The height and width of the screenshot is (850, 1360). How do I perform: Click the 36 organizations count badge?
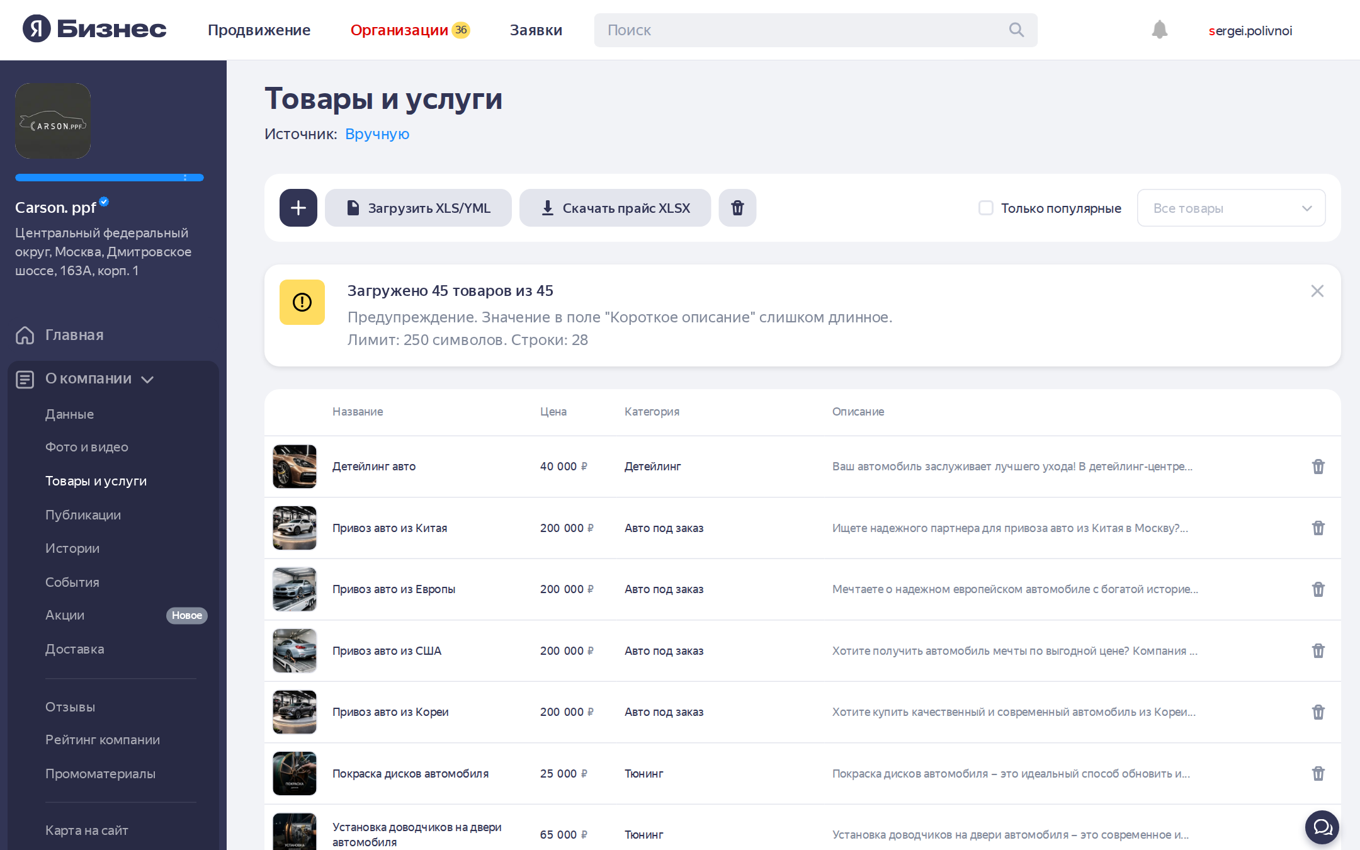click(461, 30)
